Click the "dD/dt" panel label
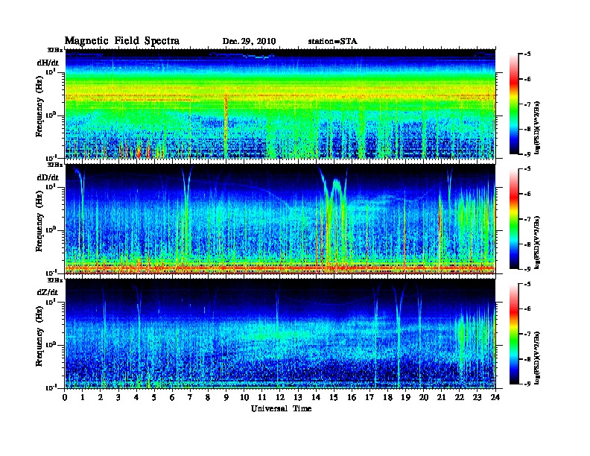This screenshot has width=590, height=456. 48,177
